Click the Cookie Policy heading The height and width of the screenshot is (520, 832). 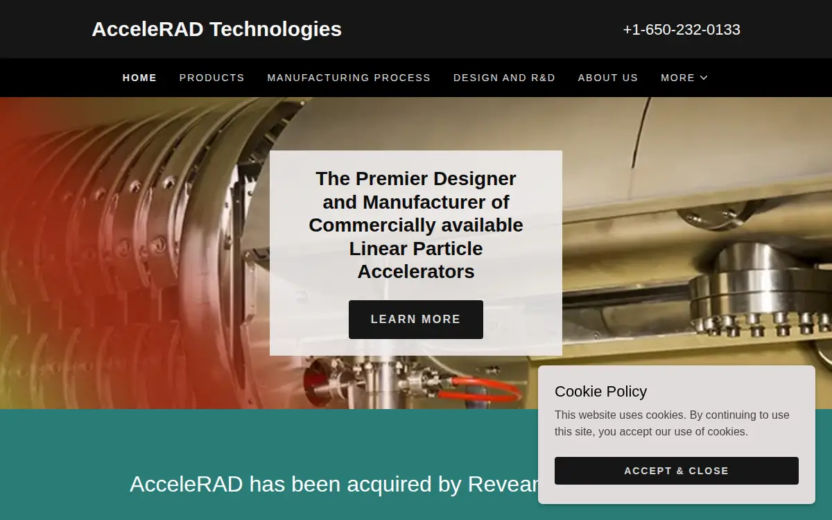[600, 392]
